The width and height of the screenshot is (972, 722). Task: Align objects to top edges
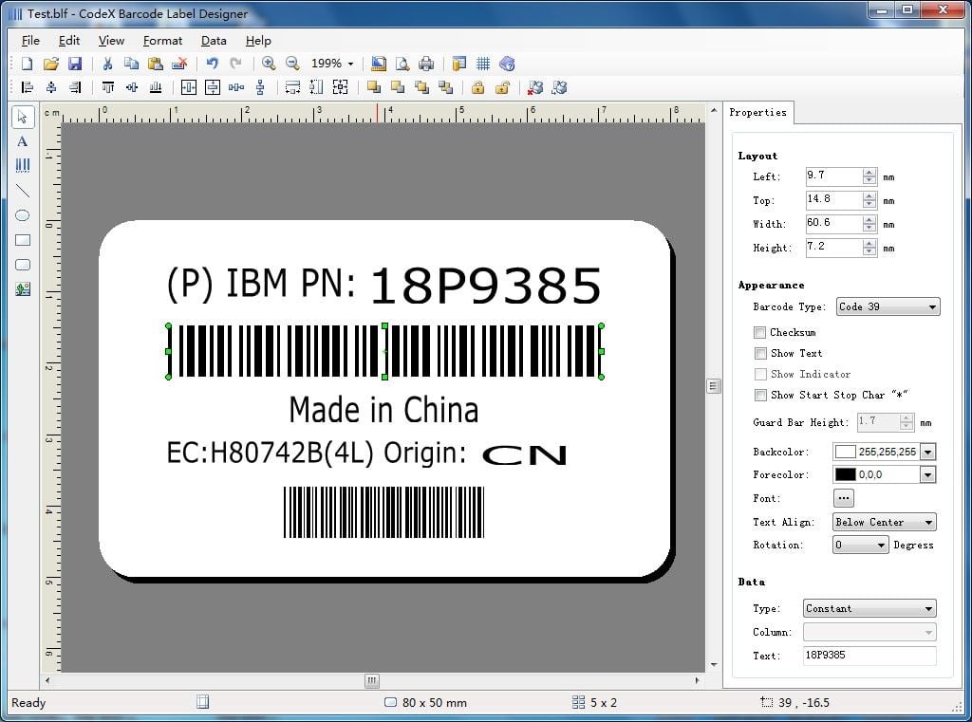(108, 87)
